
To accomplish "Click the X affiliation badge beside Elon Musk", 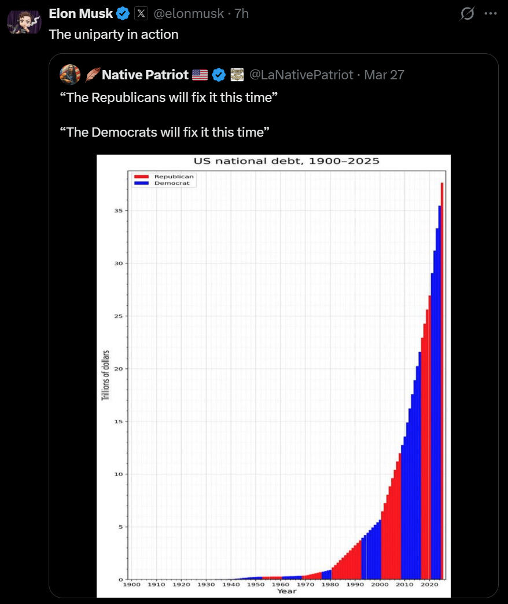I will tap(141, 13).
